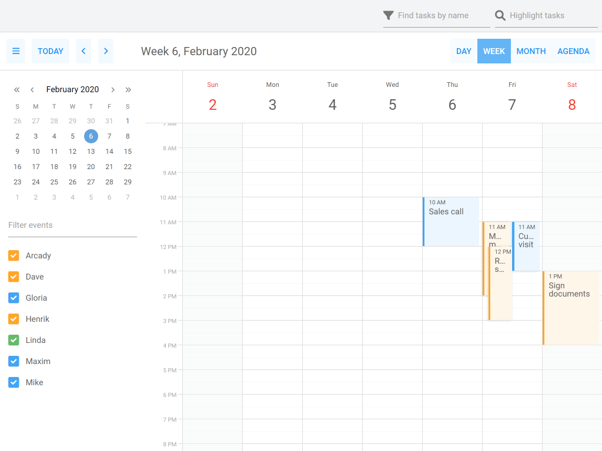Switch to the Day view tab
Screen dimensions: 602x451
[x=464, y=51]
